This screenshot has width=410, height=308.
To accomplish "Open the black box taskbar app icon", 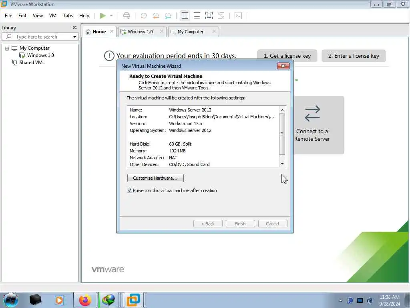I will (x=35, y=300).
